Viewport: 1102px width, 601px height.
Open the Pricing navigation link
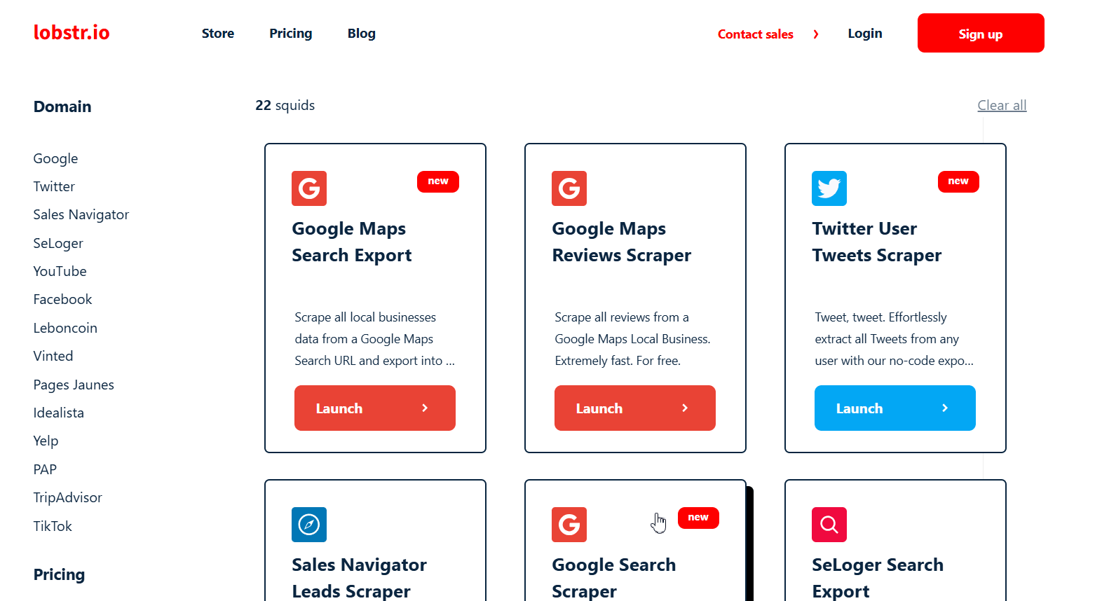(291, 34)
